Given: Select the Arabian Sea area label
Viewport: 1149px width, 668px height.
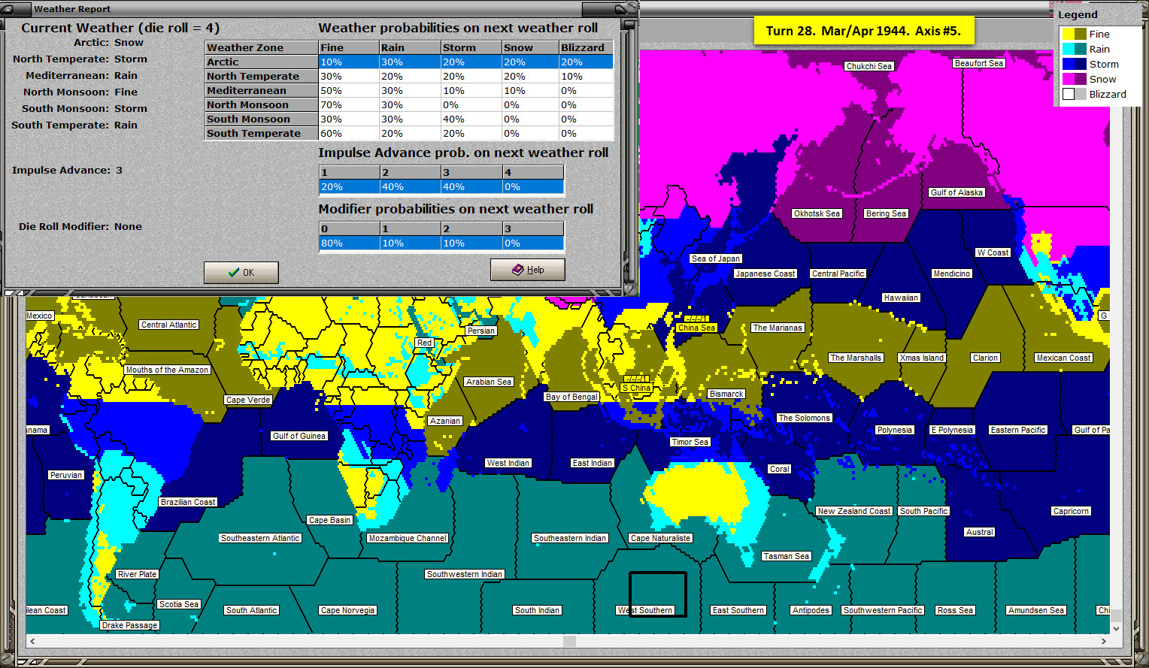Looking at the screenshot, I should click(489, 382).
